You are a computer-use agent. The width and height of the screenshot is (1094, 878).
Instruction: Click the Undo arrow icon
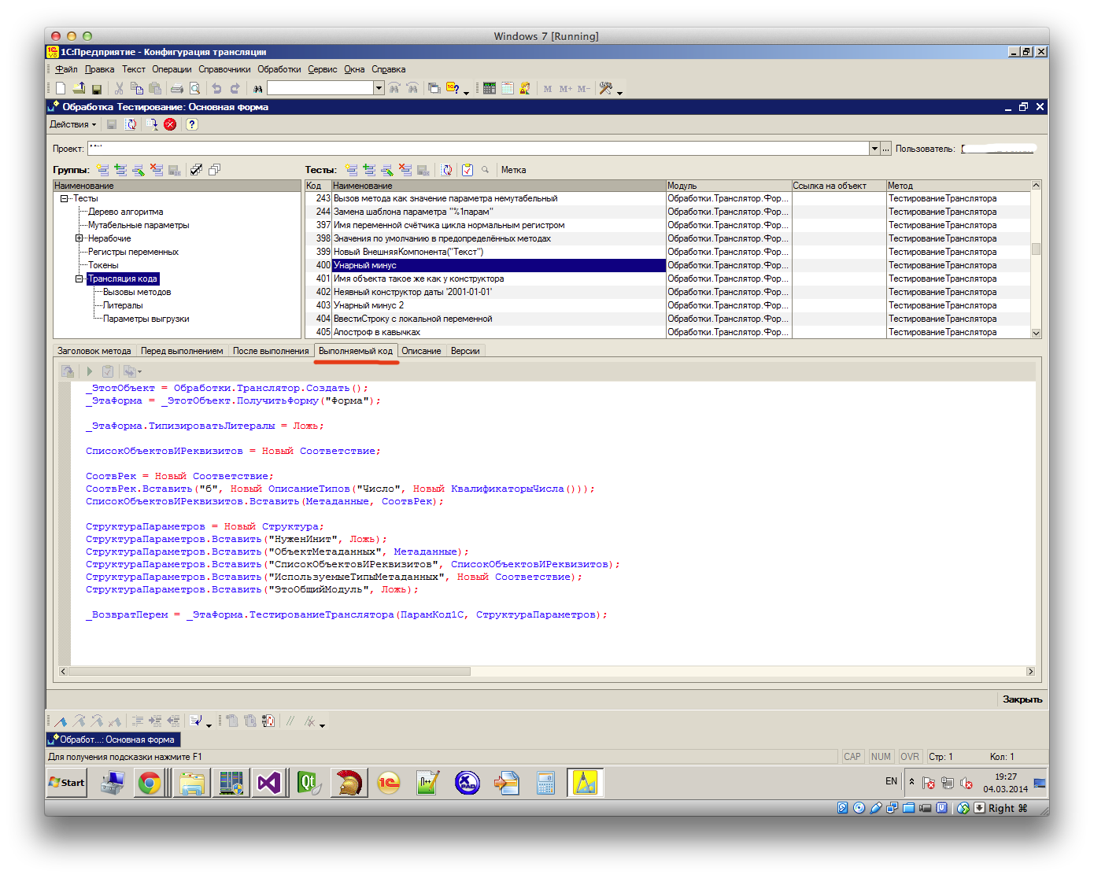pyautogui.click(x=216, y=89)
